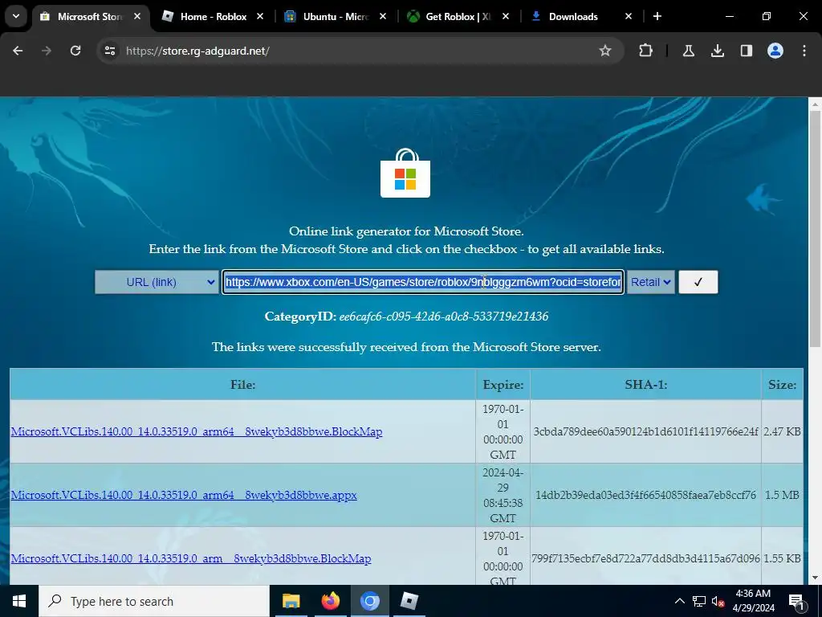The width and height of the screenshot is (822, 617).
Task: Click the network tray icon
Action: [x=699, y=601]
